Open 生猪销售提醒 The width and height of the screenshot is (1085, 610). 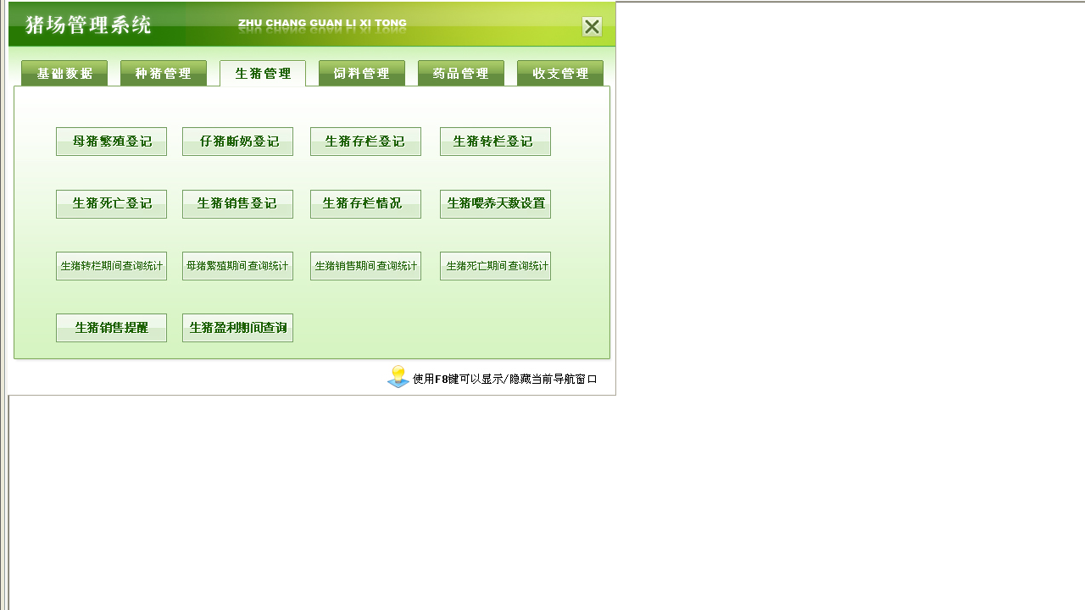coord(111,327)
